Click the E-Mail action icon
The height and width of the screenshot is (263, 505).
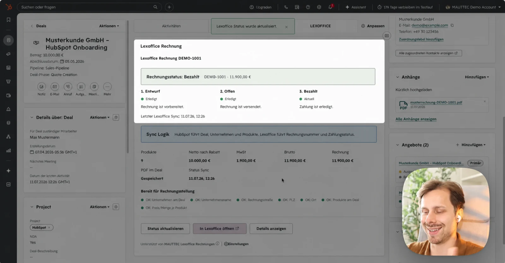(x=55, y=87)
